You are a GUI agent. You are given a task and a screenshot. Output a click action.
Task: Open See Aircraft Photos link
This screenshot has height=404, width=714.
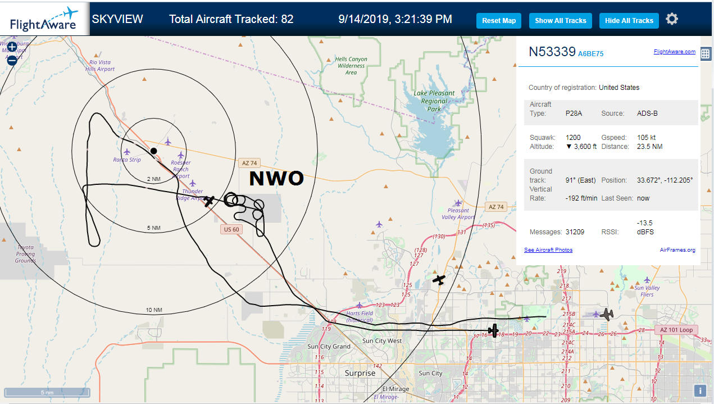548,249
